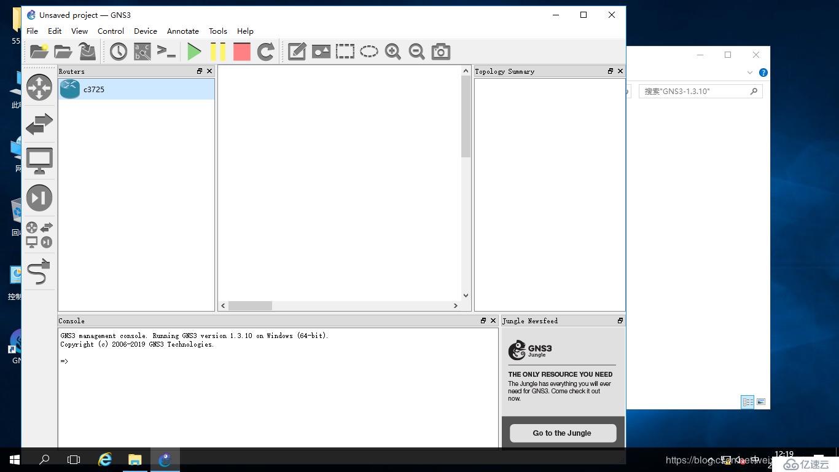Screen dimensions: 839x472
Task: Click the Zoom in magnifier
Action: (393, 52)
